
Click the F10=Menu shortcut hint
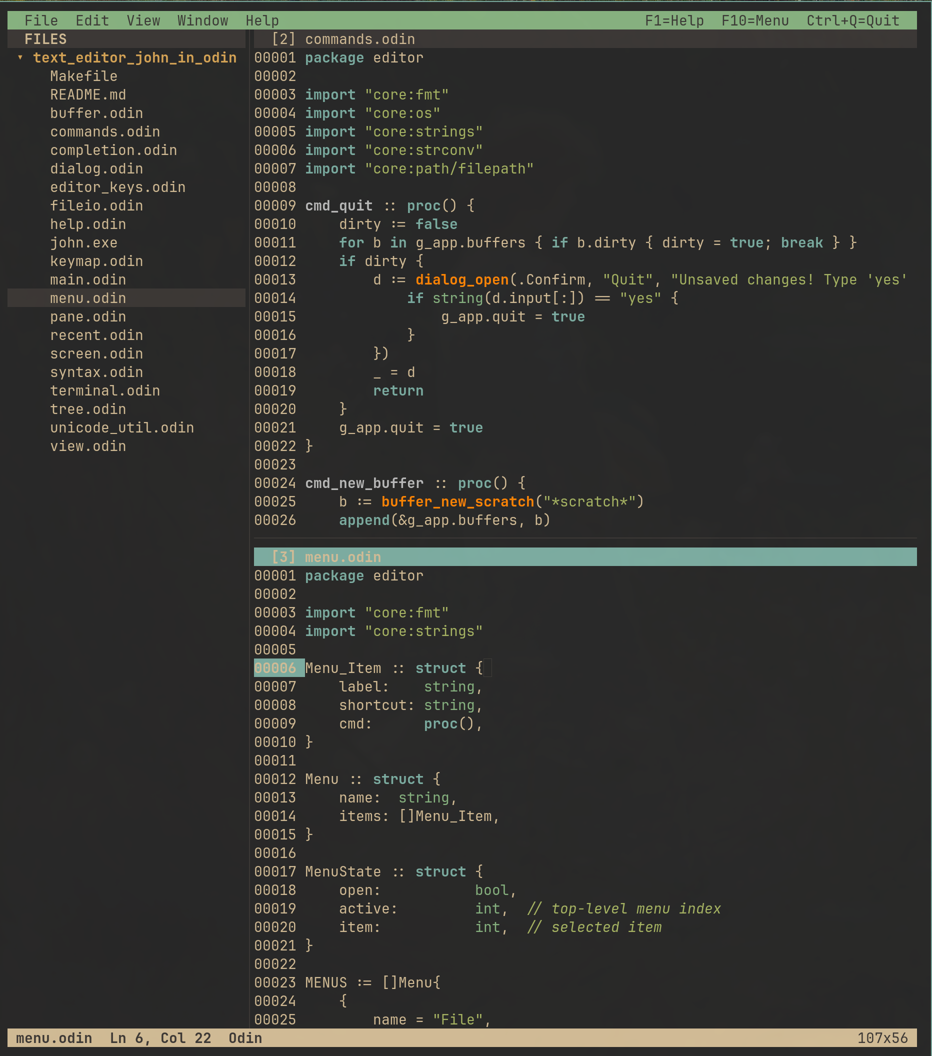pos(755,20)
